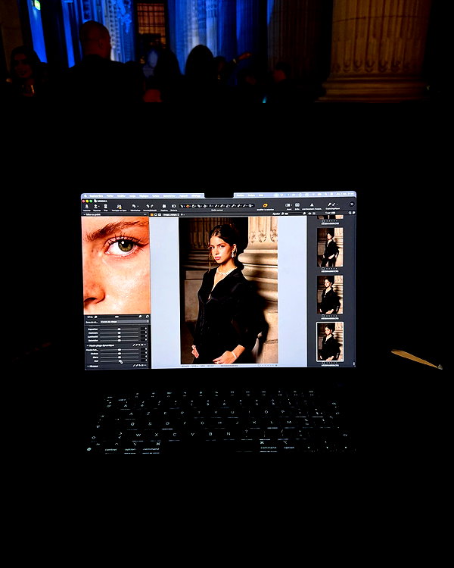Select the upper full portrait thumbnail

pos(330,247)
